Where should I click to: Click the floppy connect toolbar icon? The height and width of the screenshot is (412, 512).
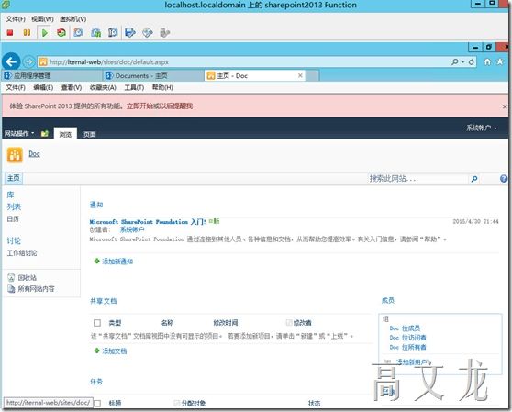(x=130, y=33)
